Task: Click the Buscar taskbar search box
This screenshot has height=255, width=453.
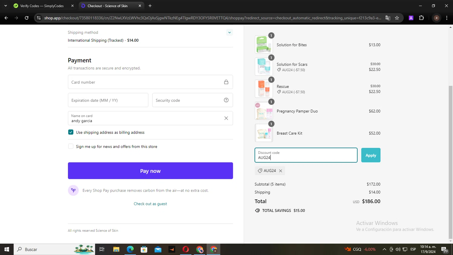Action: pos(54,249)
